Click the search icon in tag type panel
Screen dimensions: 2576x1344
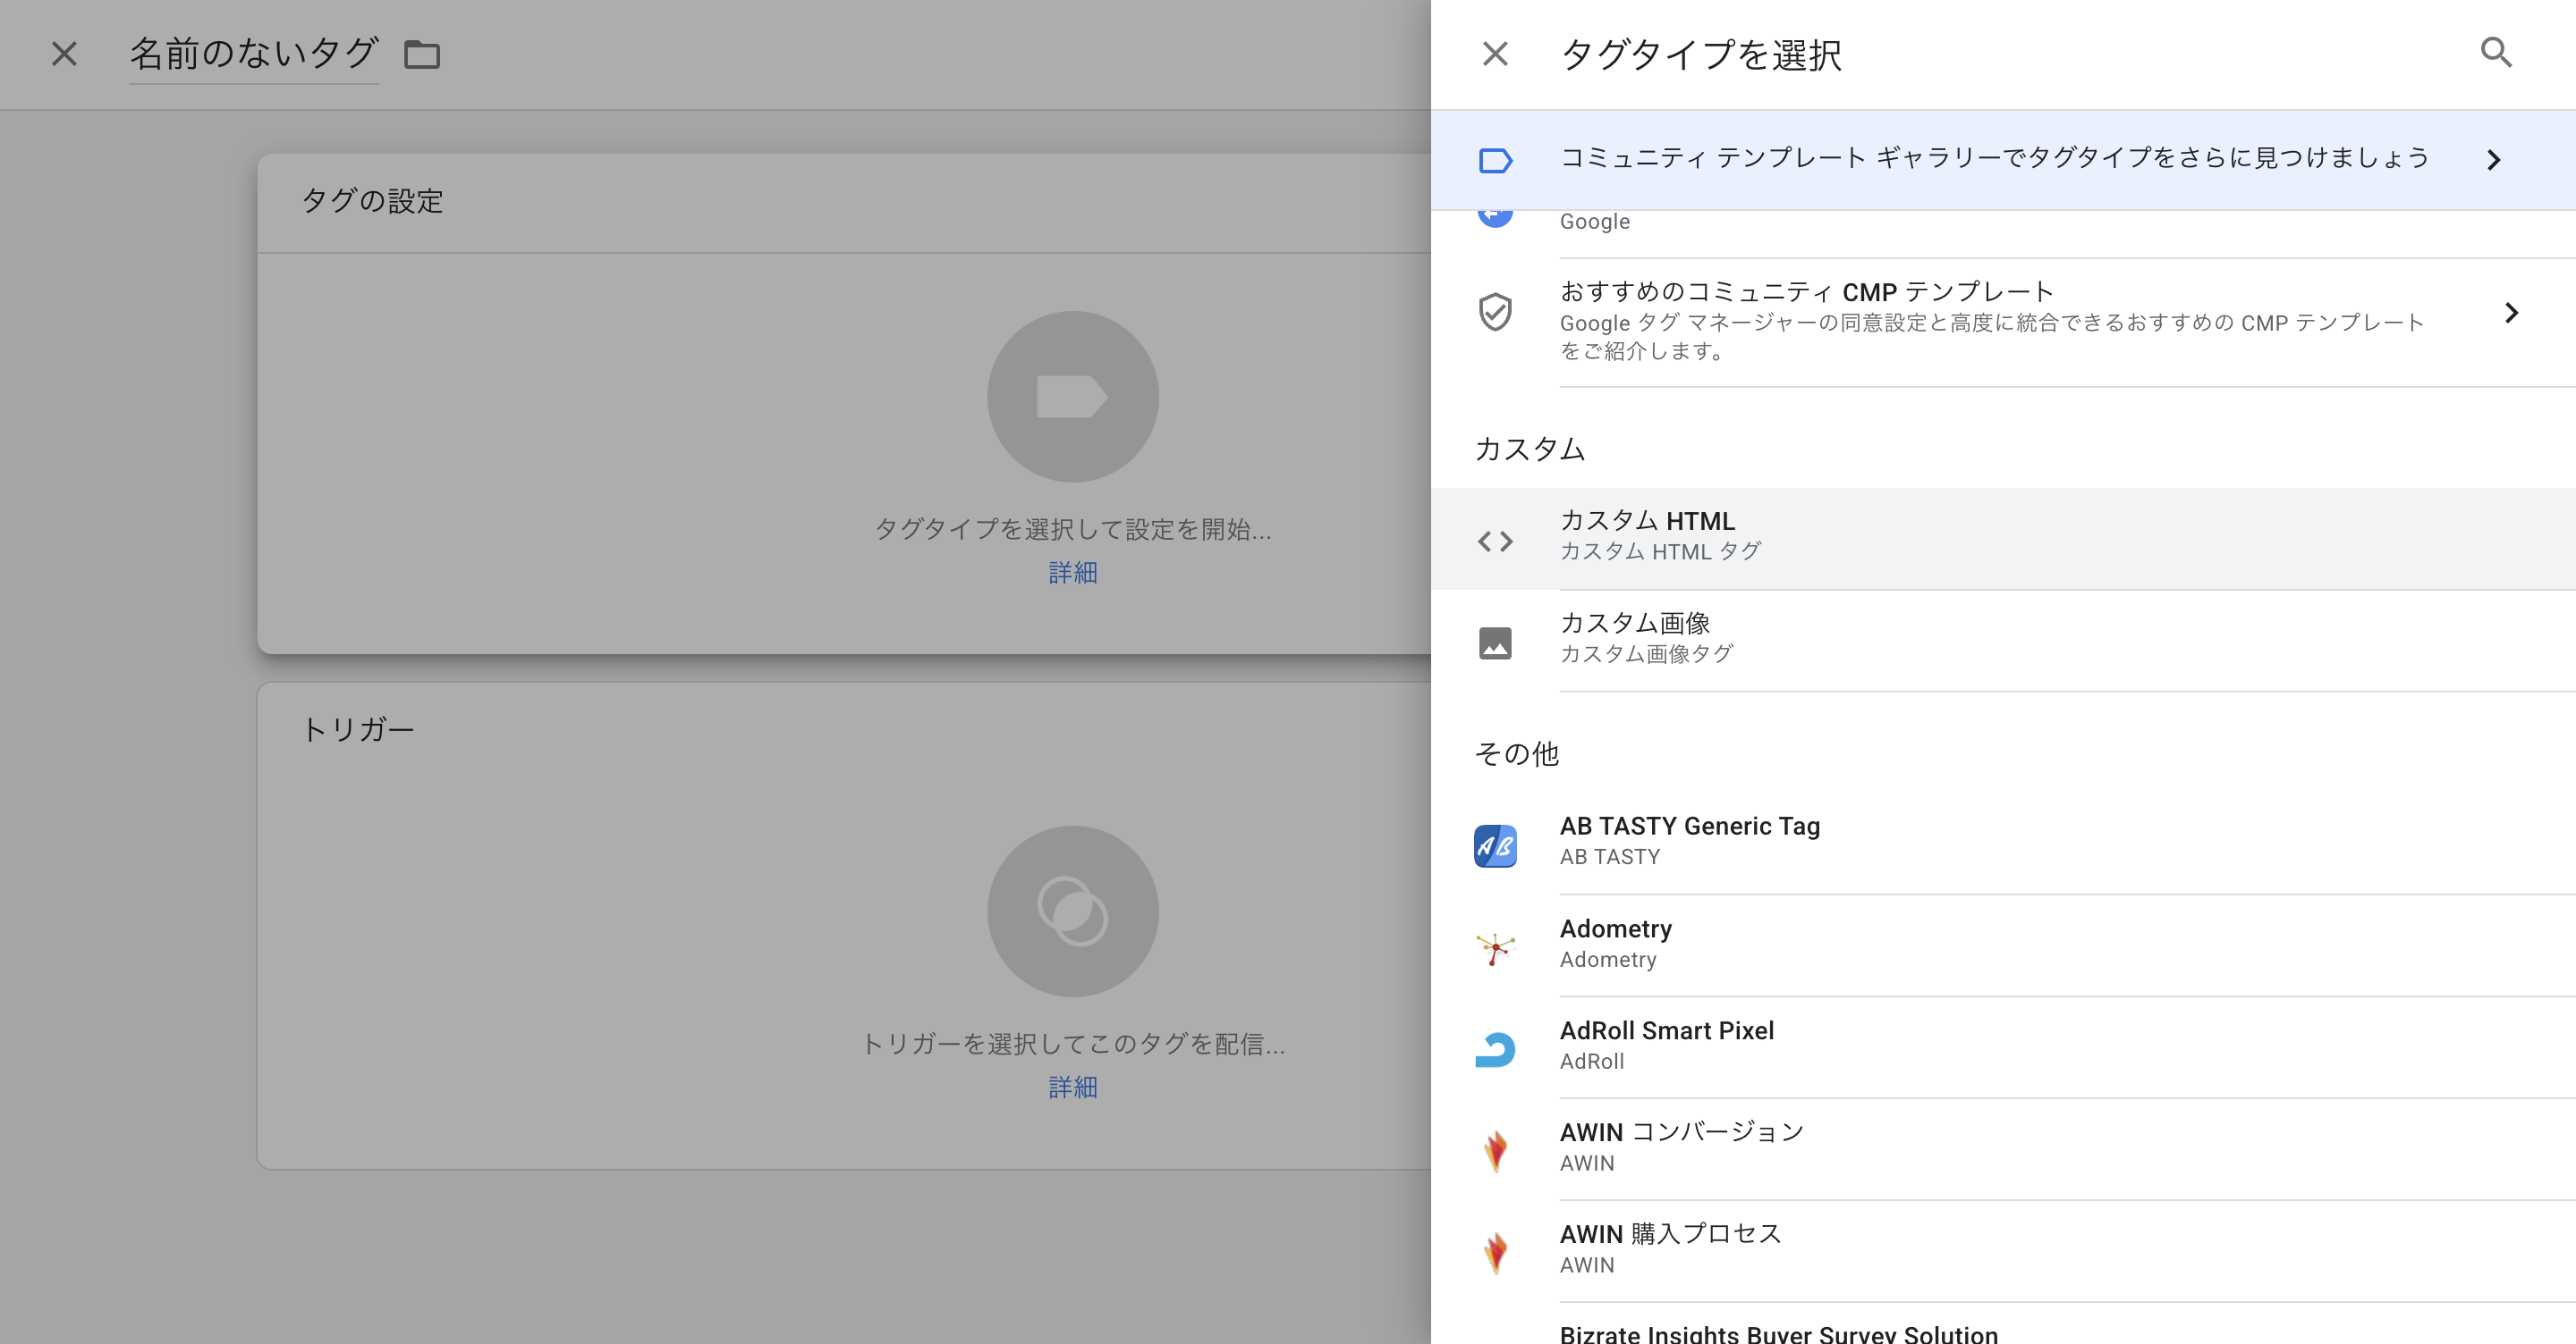click(2496, 52)
